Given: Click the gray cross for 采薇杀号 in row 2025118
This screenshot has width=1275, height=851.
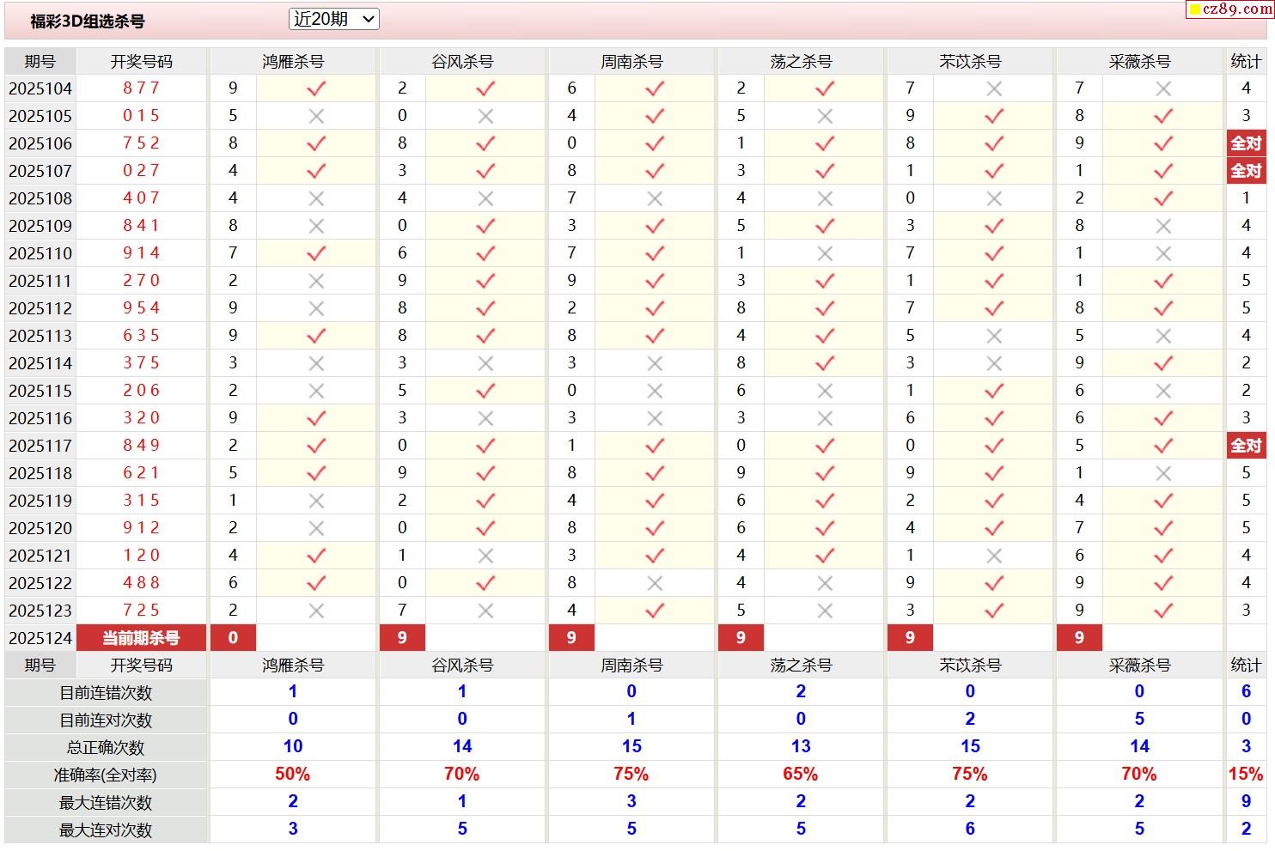Looking at the screenshot, I should pos(1163,473).
